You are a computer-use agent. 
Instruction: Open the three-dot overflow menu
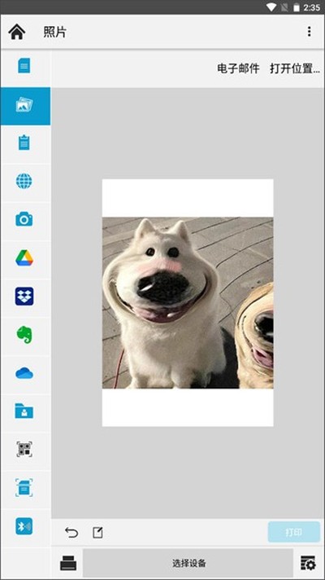click(x=309, y=32)
